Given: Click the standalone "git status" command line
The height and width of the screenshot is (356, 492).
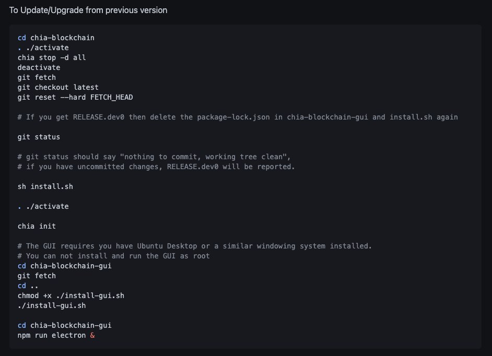Looking at the screenshot, I should (39, 137).
